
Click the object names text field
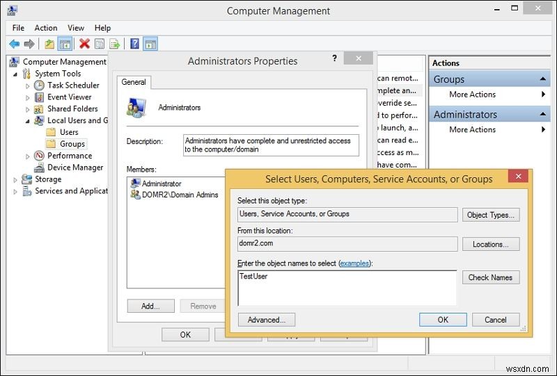click(347, 288)
